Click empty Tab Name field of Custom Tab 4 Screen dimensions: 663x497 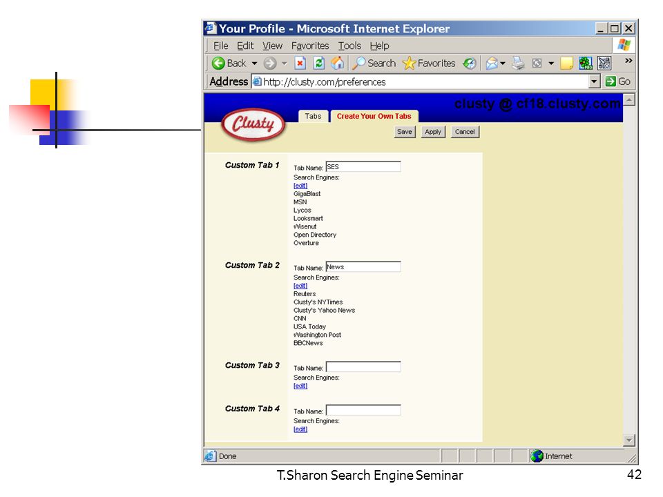[x=363, y=410]
